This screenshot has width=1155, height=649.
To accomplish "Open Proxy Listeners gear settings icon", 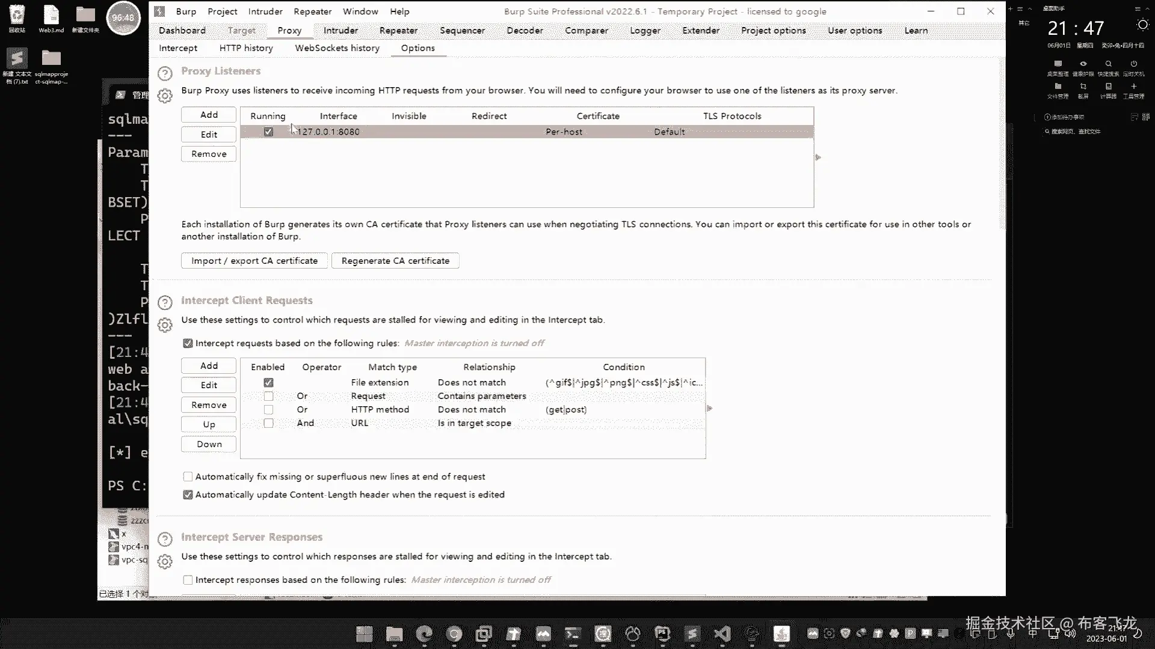I will pos(165,96).
